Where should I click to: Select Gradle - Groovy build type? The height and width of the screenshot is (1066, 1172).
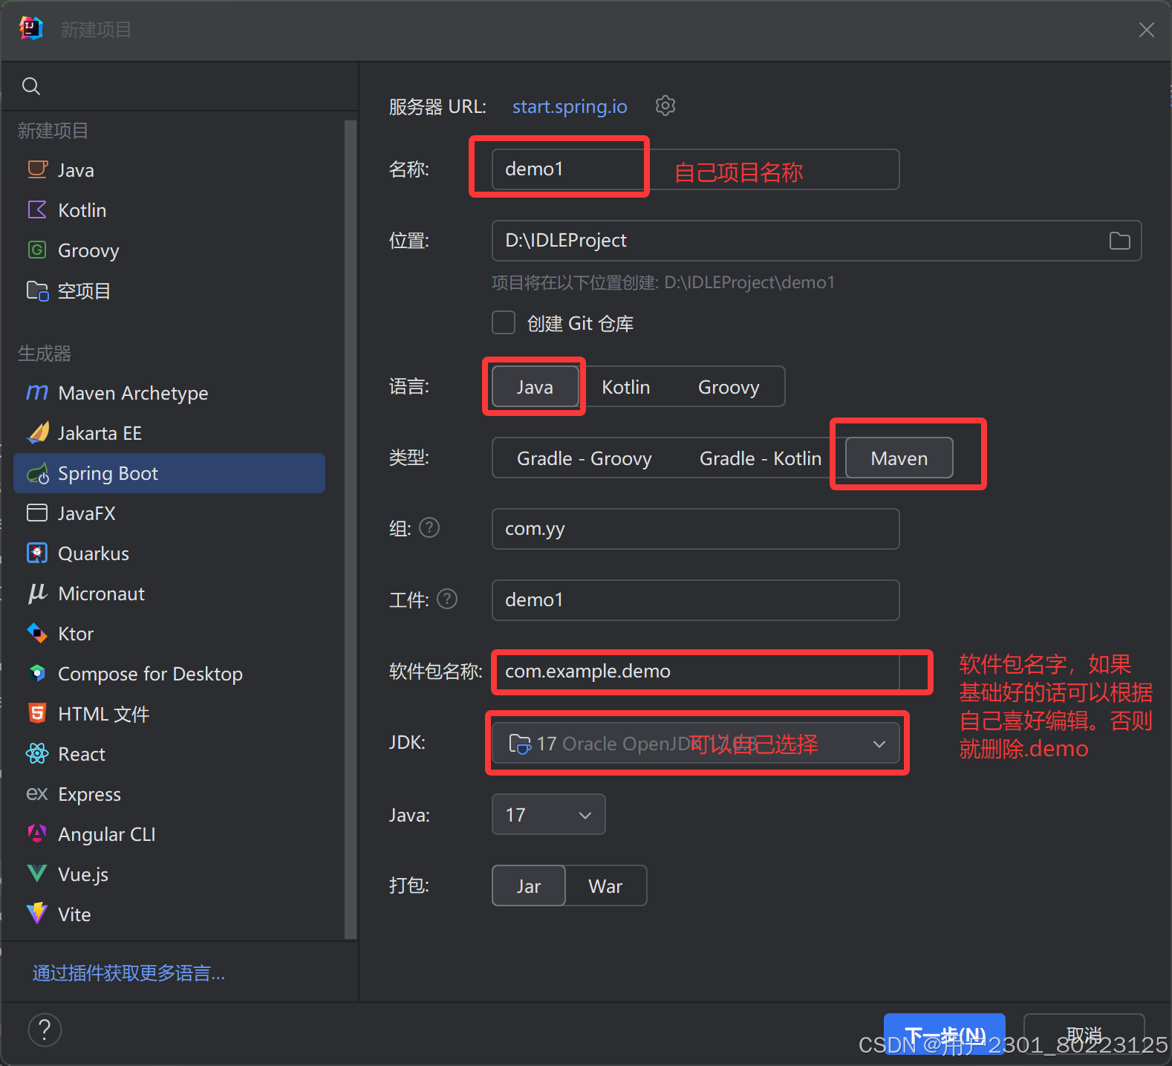click(585, 458)
